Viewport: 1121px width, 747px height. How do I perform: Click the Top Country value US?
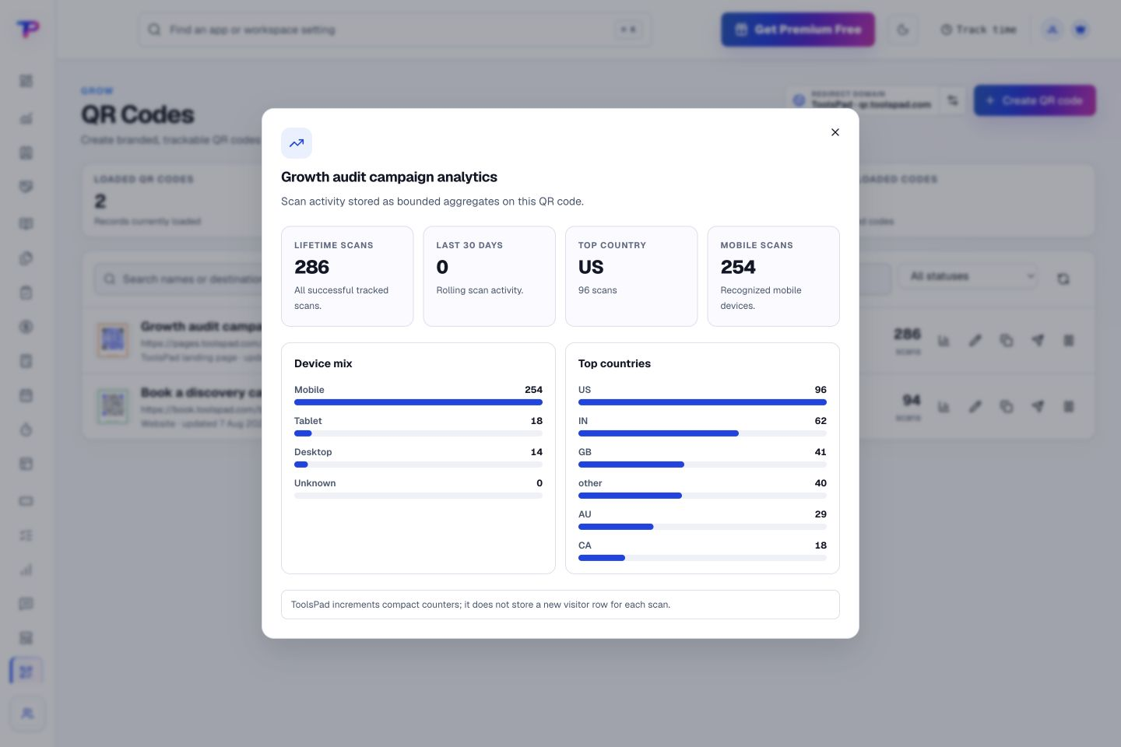(x=591, y=267)
